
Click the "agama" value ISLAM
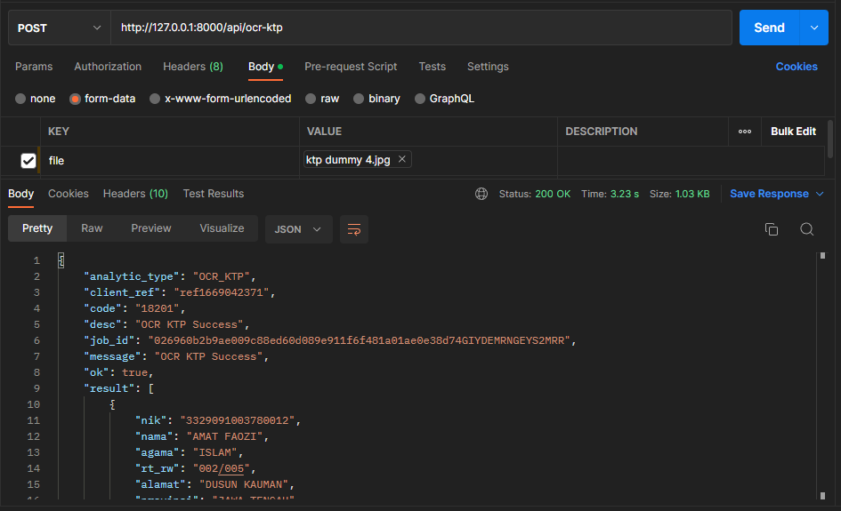click(x=215, y=452)
